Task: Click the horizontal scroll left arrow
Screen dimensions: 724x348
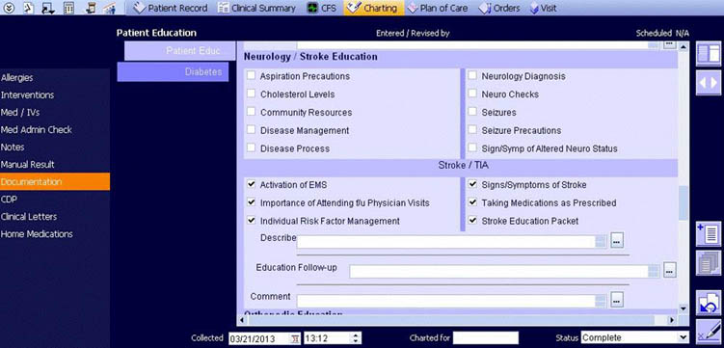Action: click(x=241, y=319)
